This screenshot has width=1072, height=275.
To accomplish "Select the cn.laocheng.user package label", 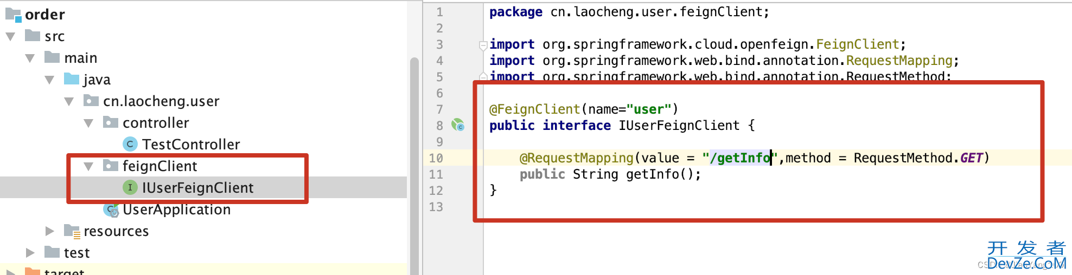I will (161, 101).
